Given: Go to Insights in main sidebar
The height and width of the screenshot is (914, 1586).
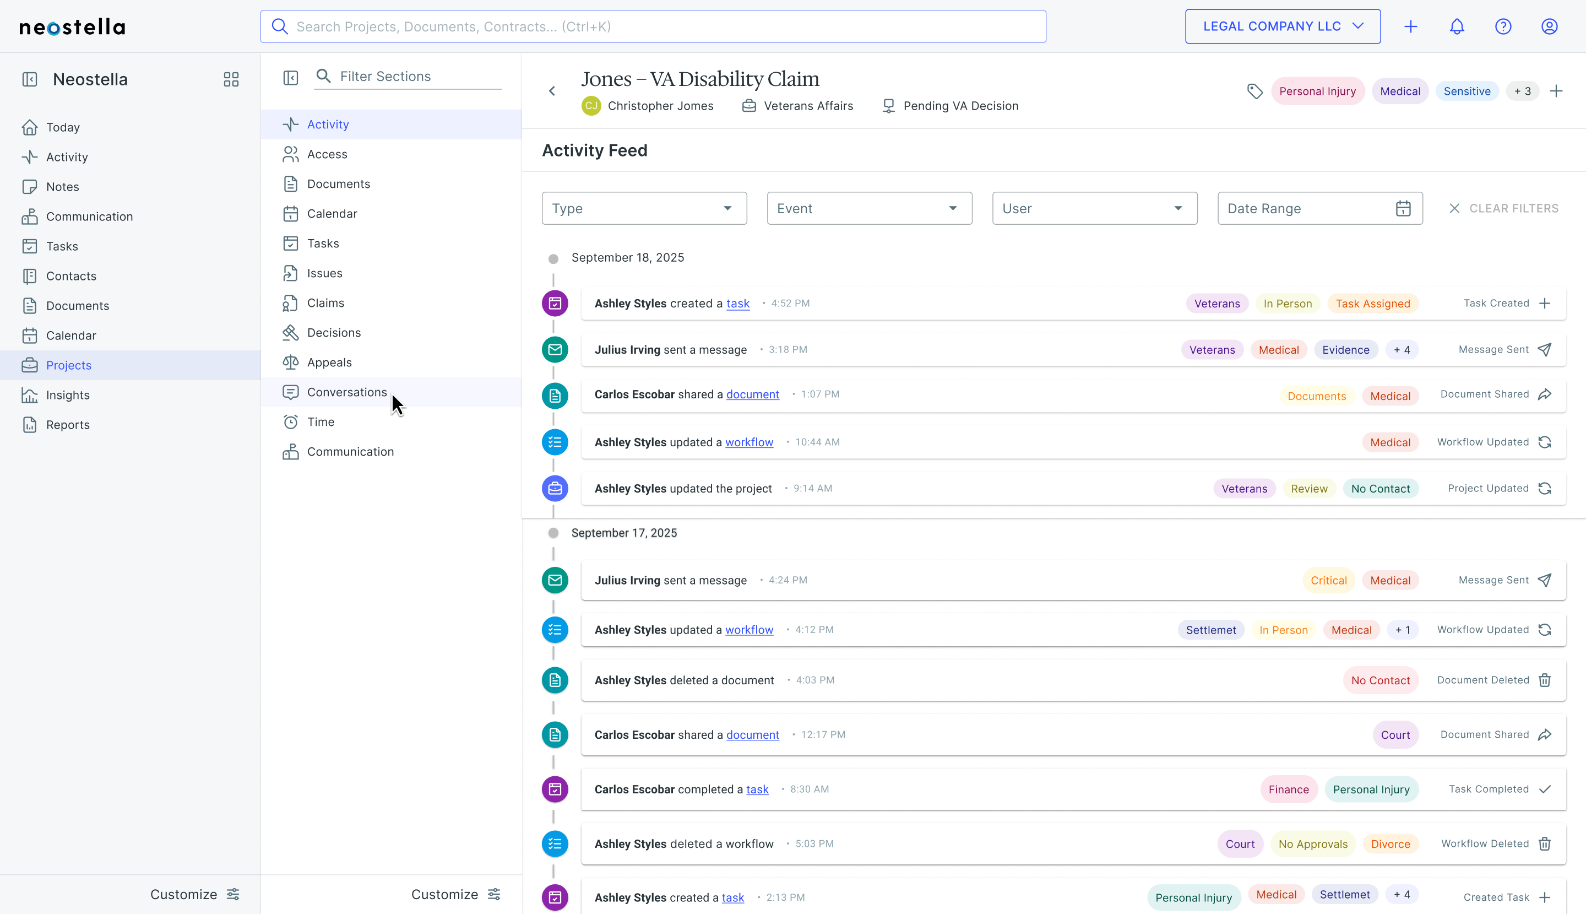Looking at the screenshot, I should pyautogui.click(x=68, y=395).
